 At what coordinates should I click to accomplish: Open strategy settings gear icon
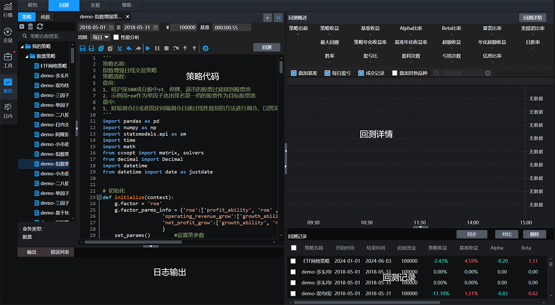(x=205, y=48)
